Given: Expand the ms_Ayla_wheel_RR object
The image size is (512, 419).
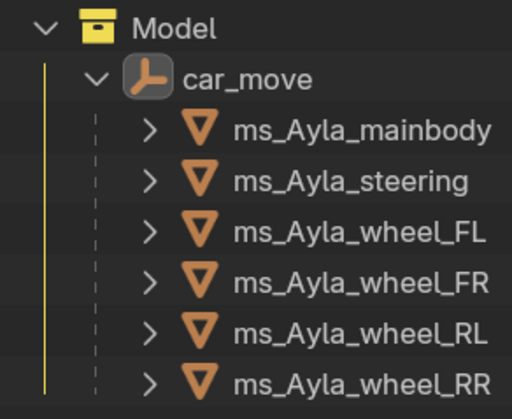Looking at the screenshot, I should coord(150,385).
